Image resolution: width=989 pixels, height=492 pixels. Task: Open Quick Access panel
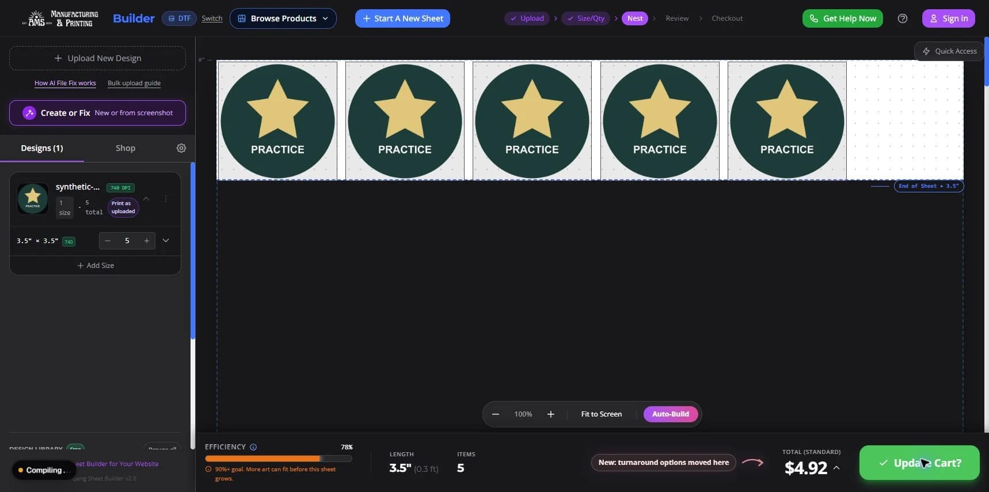tap(950, 51)
